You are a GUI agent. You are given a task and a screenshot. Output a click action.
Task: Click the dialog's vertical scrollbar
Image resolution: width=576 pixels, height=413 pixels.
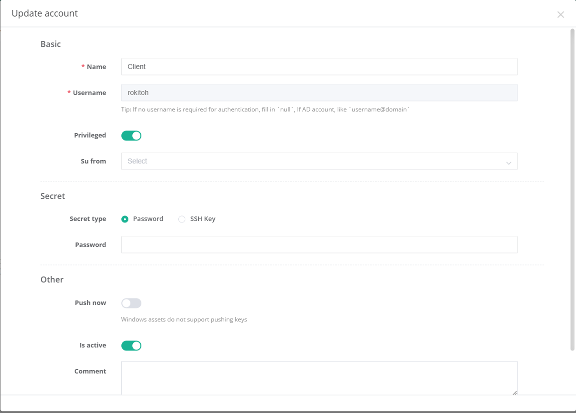point(573,190)
